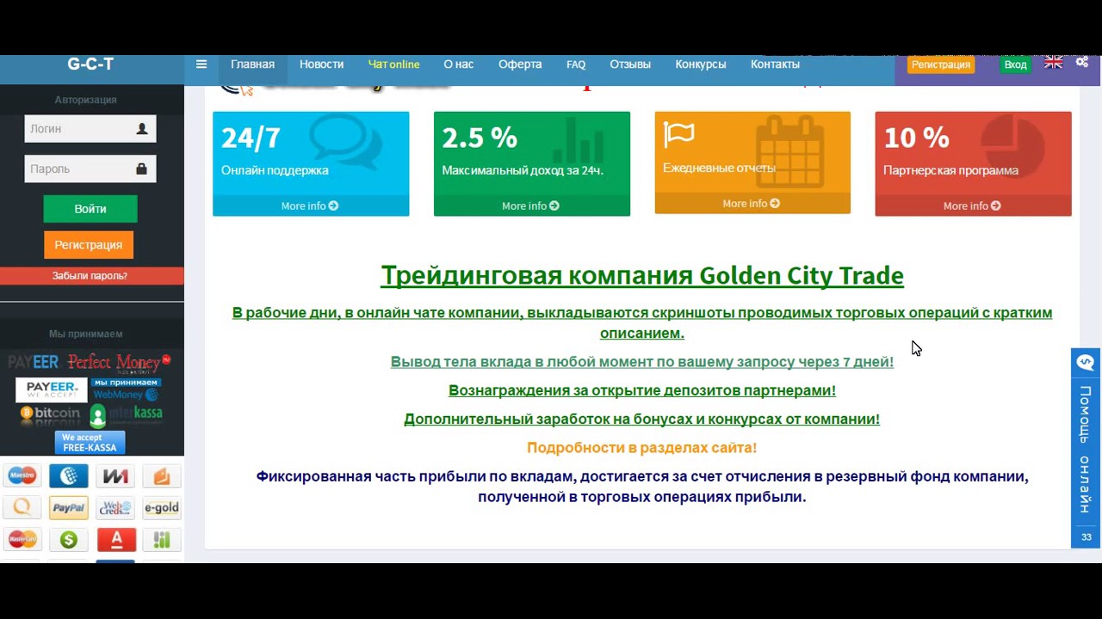Open Новости in the navigation bar
Viewport: 1102px width, 619px height.
pyautogui.click(x=321, y=64)
